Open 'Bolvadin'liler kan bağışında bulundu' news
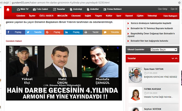This screenshot has width=182, height=111. point(149,41)
